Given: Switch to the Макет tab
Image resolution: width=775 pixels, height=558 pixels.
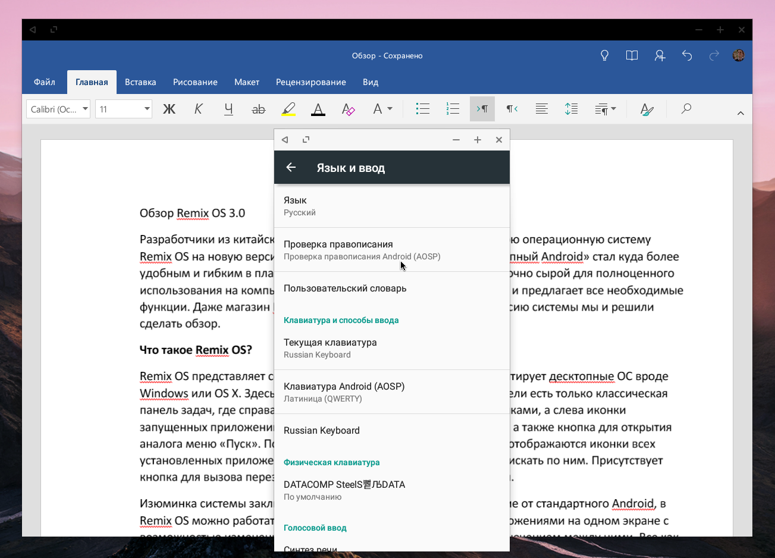Looking at the screenshot, I should (x=247, y=82).
